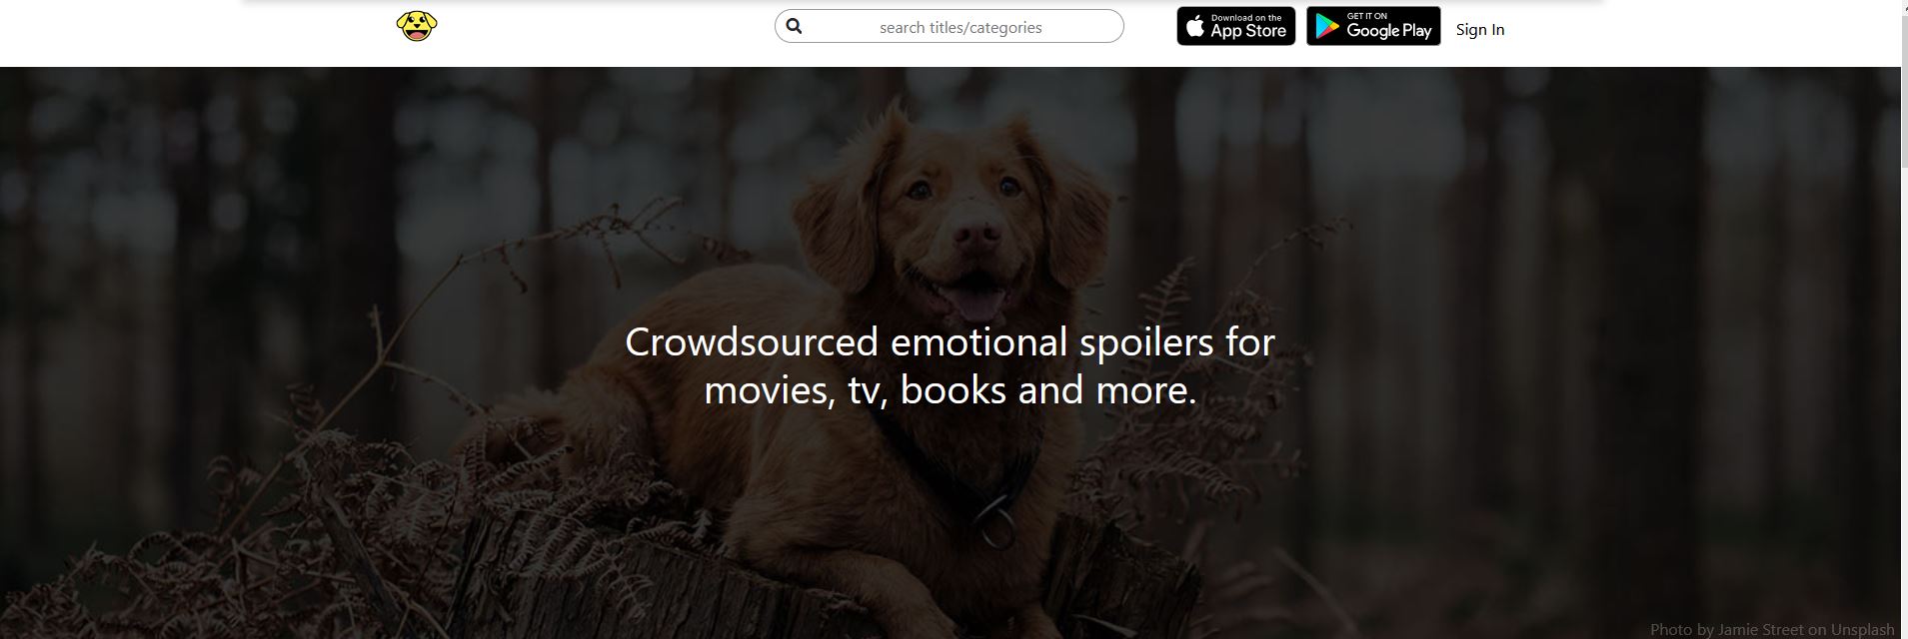This screenshot has height=639, width=1908.
Task: Click the Google Play triangle logo
Action: [1326, 28]
